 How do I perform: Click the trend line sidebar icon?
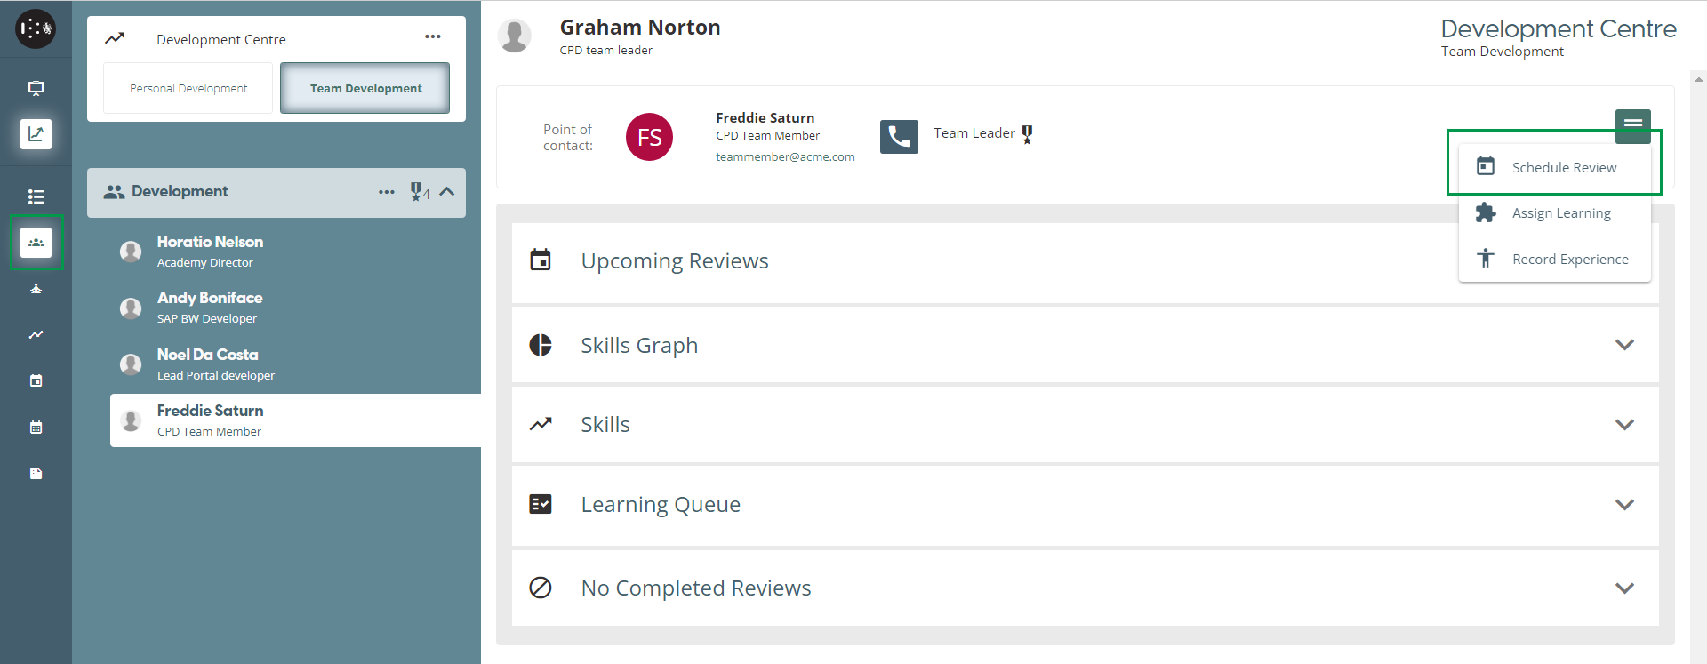point(36,335)
